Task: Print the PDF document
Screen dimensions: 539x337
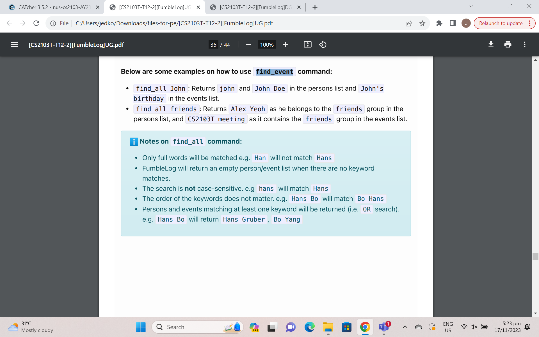Action: pyautogui.click(x=508, y=45)
